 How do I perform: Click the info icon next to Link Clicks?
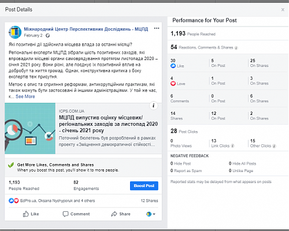(232, 146)
